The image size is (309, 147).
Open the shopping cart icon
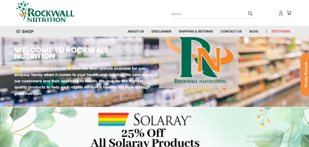[289, 13]
